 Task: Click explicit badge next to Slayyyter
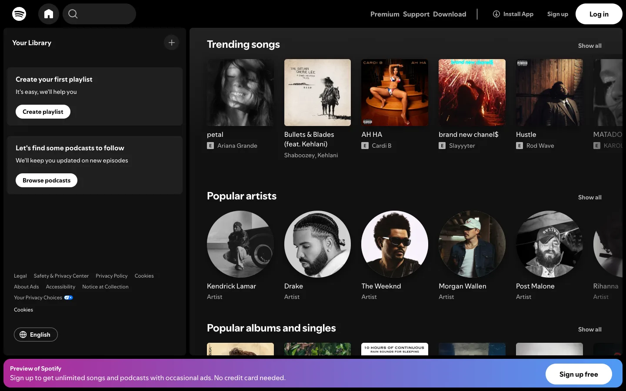click(442, 146)
